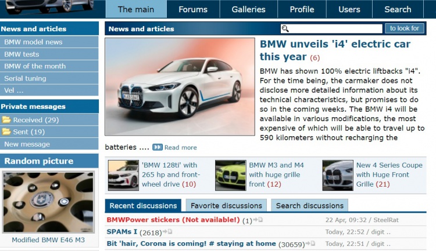The image size is (436, 251).
Task: Open the BMW 128ti thumbnail image
Action: (x=123, y=175)
